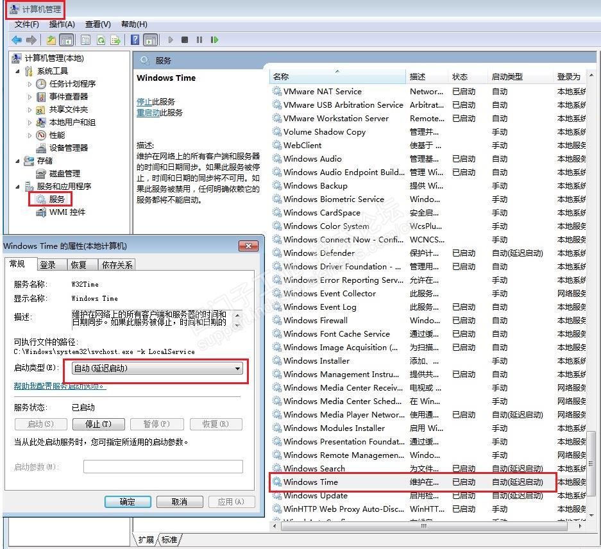The width and height of the screenshot is (601, 549).
Task: Open the 启动类型 dropdown
Action: [x=157, y=368]
